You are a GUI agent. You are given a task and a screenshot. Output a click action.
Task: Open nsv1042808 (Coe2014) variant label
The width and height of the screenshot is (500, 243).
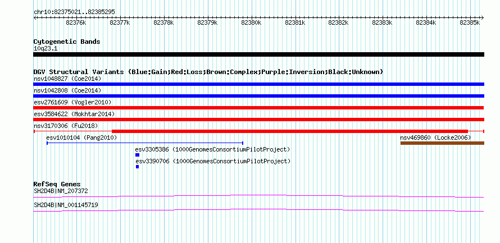[67, 90]
